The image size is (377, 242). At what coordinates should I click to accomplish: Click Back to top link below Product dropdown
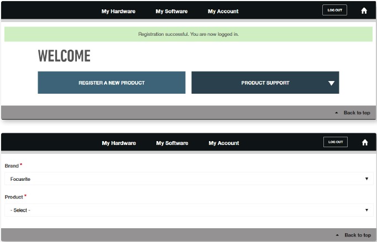point(357,235)
